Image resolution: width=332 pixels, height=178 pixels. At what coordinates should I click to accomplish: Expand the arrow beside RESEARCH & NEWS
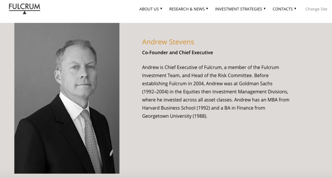click(x=207, y=8)
